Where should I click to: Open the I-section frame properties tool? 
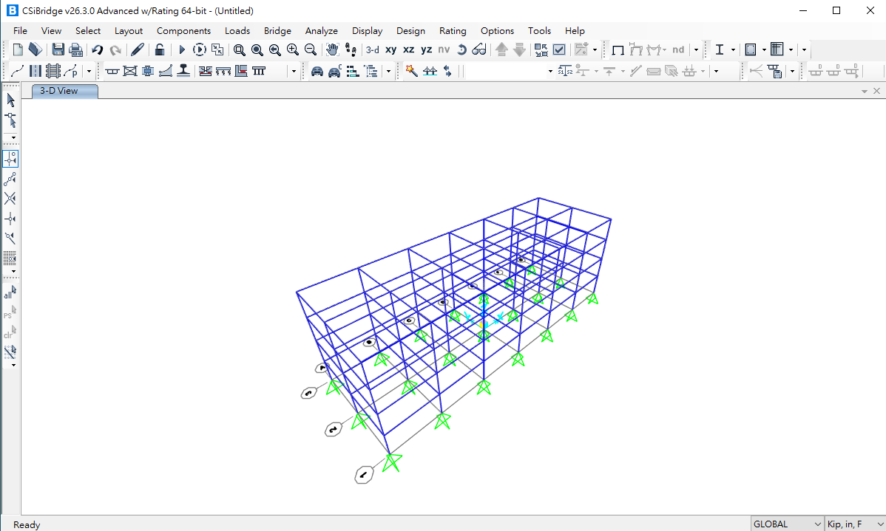pyautogui.click(x=720, y=49)
